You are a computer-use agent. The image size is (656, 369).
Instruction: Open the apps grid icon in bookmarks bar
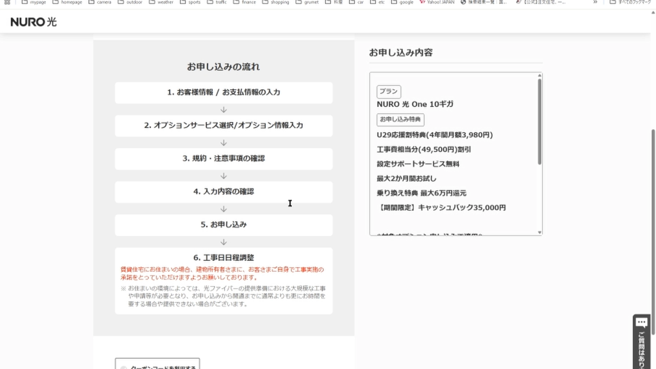click(7, 2)
